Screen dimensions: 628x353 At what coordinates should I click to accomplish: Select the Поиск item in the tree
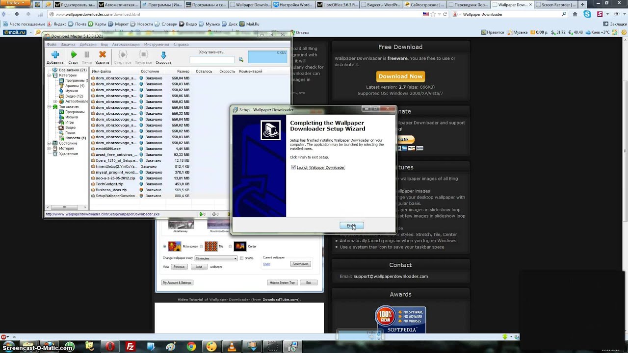(x=66, y=132)
